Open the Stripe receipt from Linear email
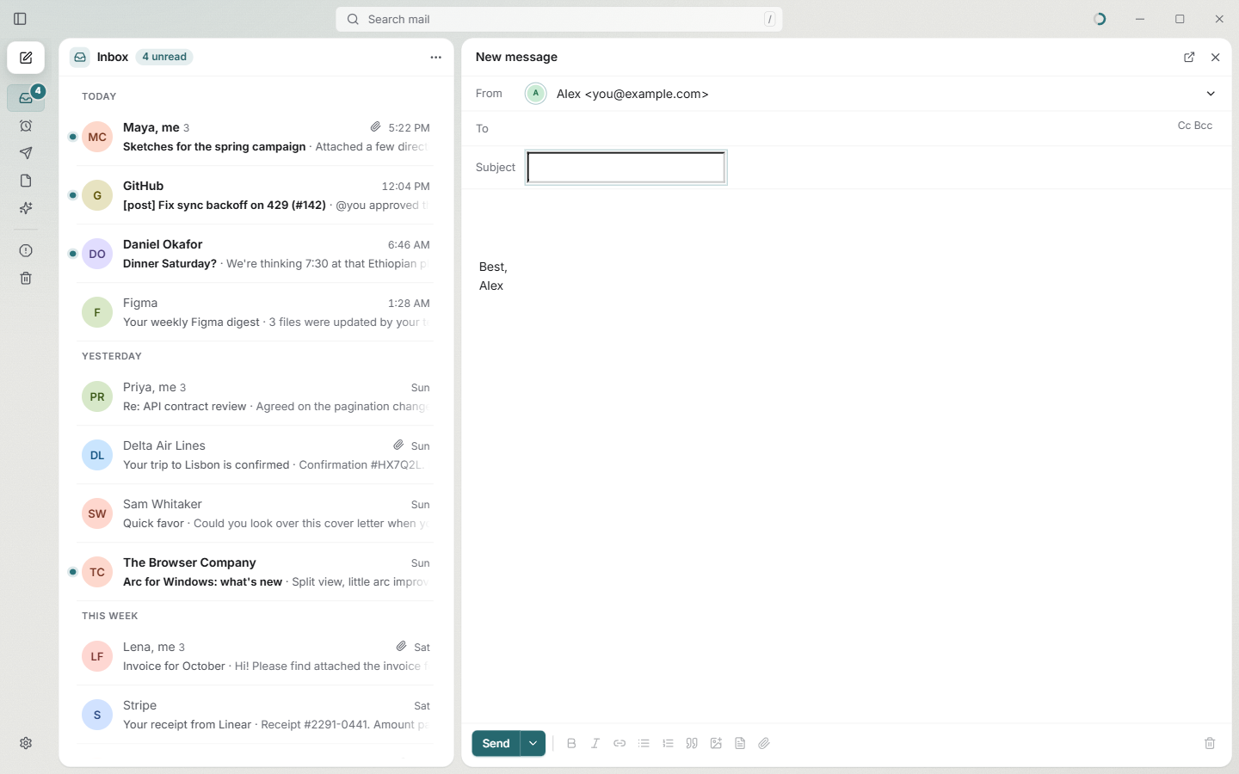This screenshot has width=1239, height=774. tap(255, 715)
